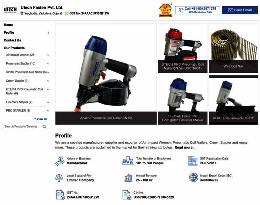Click the UTECH company logo

coord(10,10)
